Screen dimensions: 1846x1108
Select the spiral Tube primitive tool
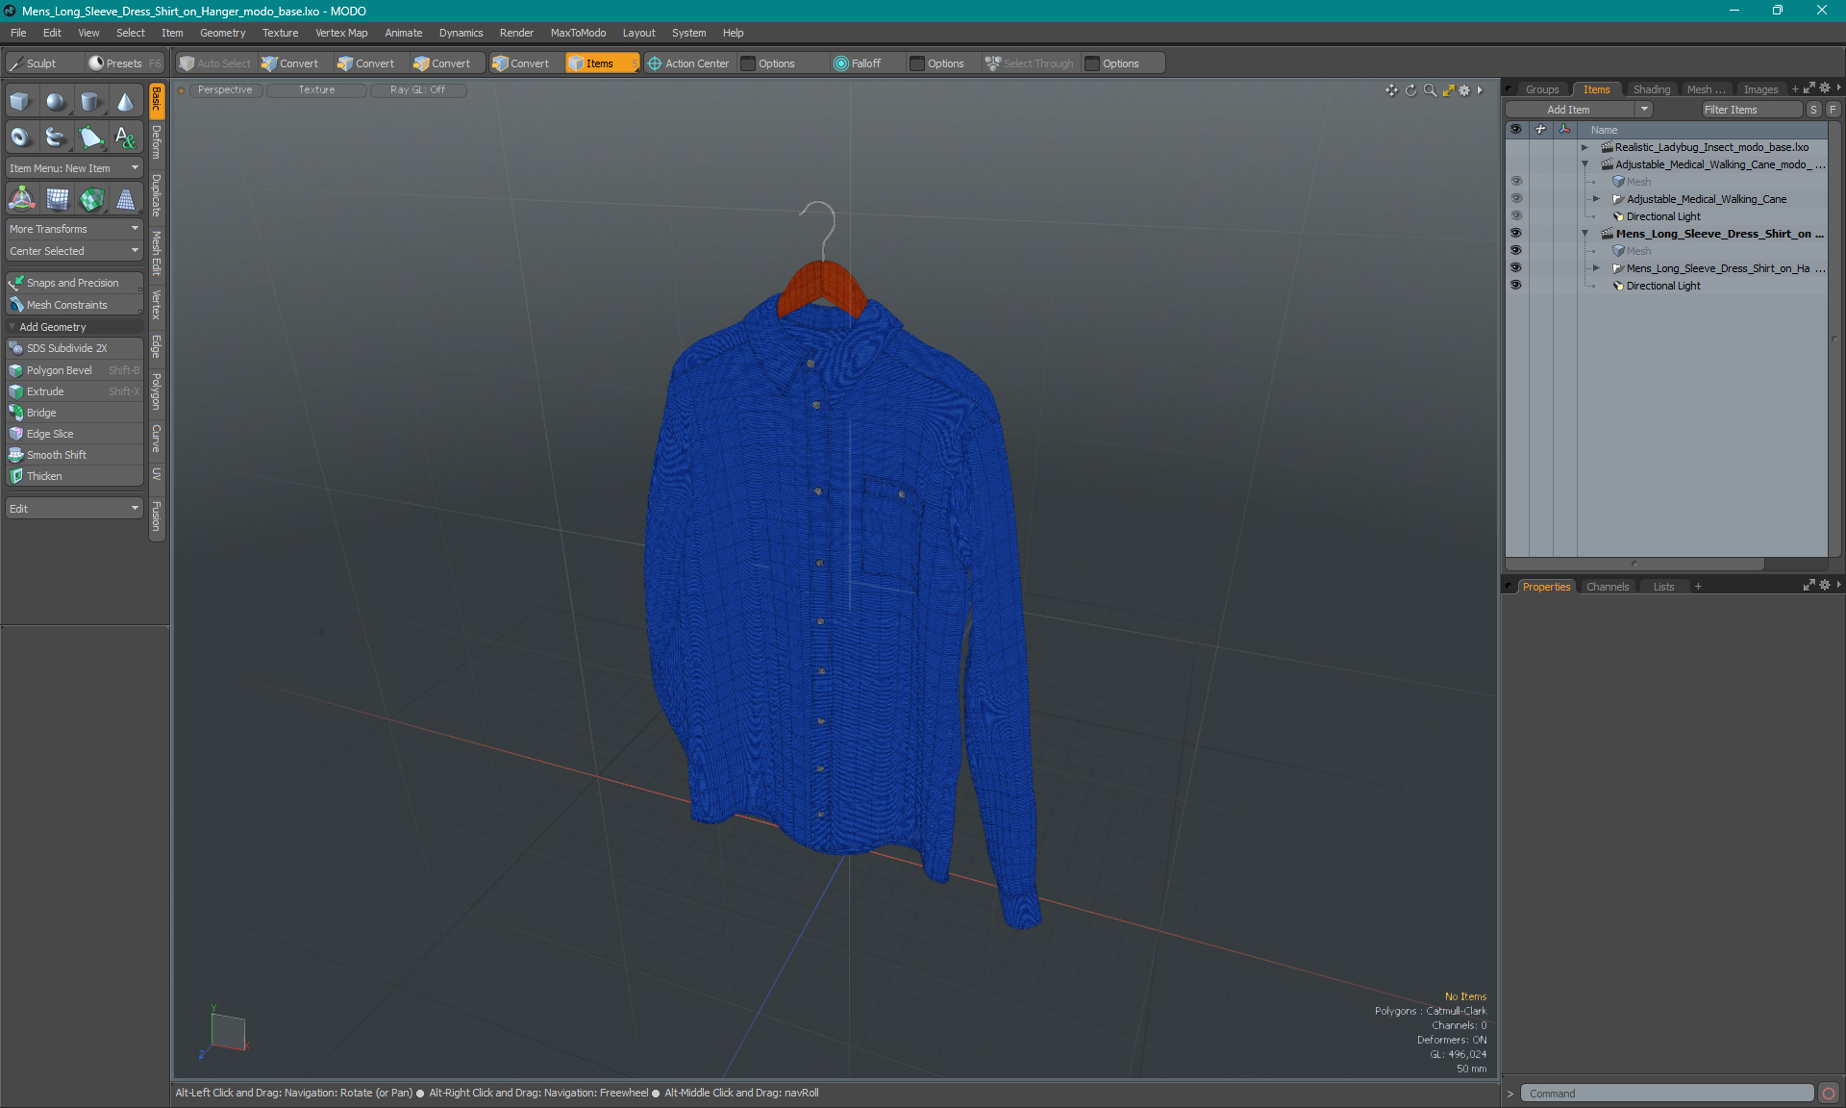(x=56, y=138)
